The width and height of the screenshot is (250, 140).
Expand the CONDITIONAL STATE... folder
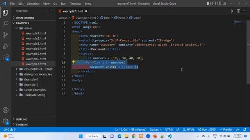click(34, 69)
